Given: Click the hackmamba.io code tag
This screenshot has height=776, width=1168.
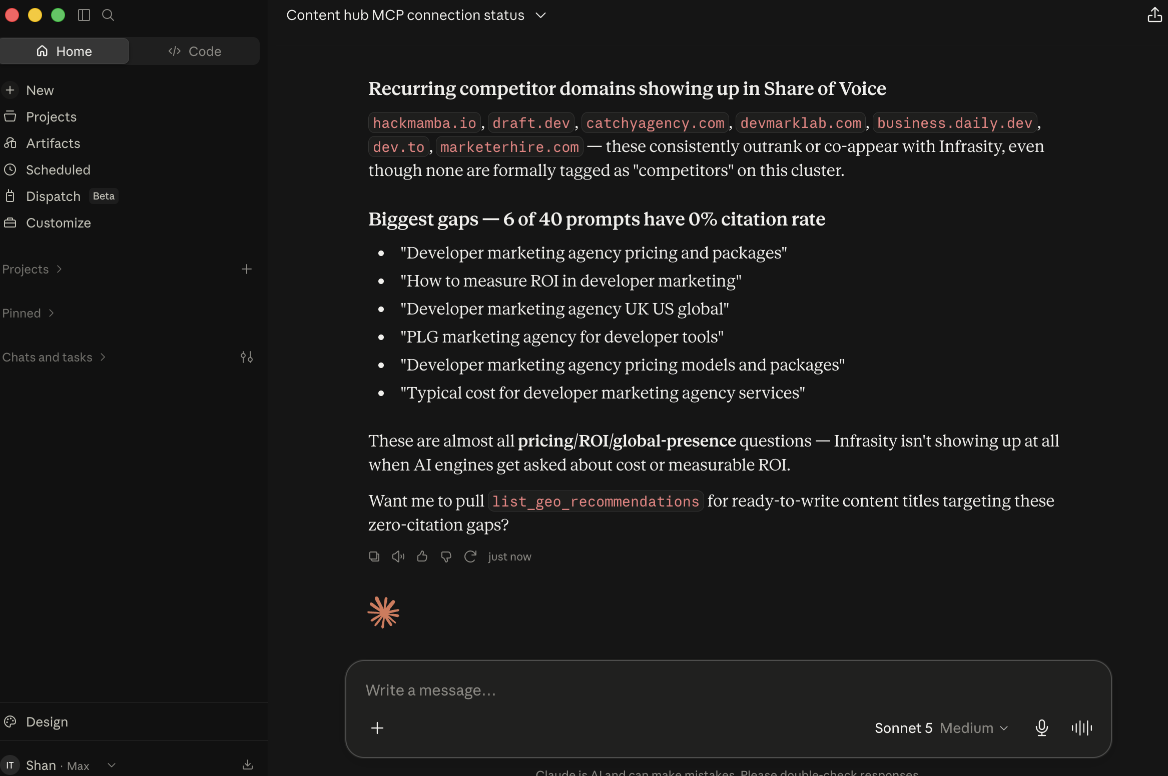Looking at the screenshot, I should [x=424, y=122].
